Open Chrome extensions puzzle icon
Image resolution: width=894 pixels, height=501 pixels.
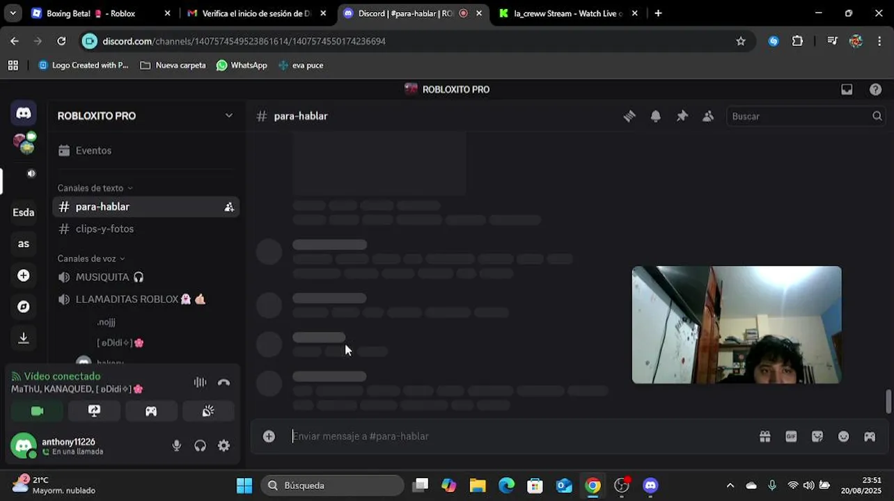(798, 41)
